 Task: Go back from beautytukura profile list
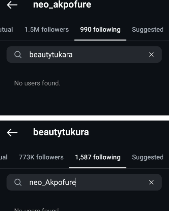pos(12,133)
